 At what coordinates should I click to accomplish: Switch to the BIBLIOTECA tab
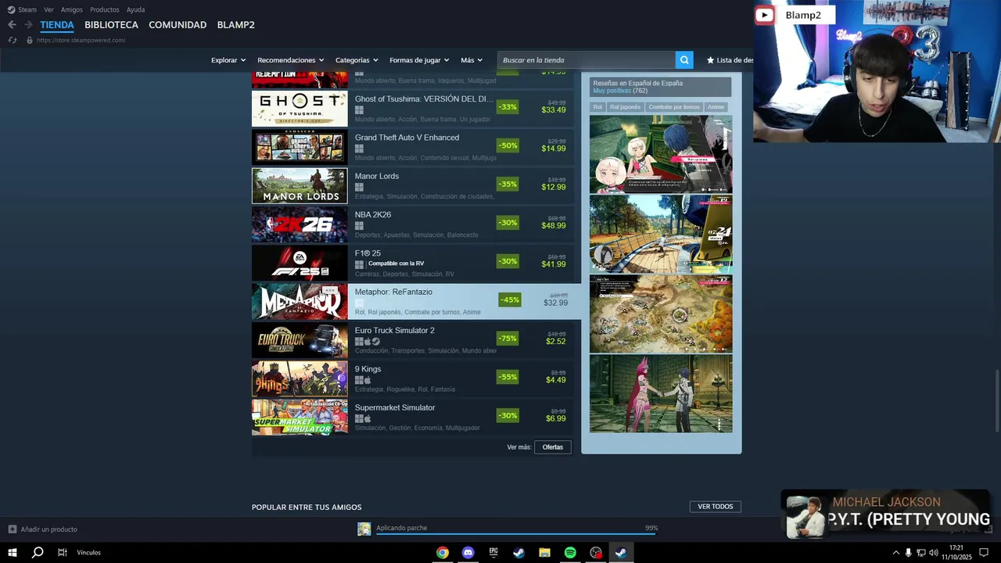click(x=111, y=25)
